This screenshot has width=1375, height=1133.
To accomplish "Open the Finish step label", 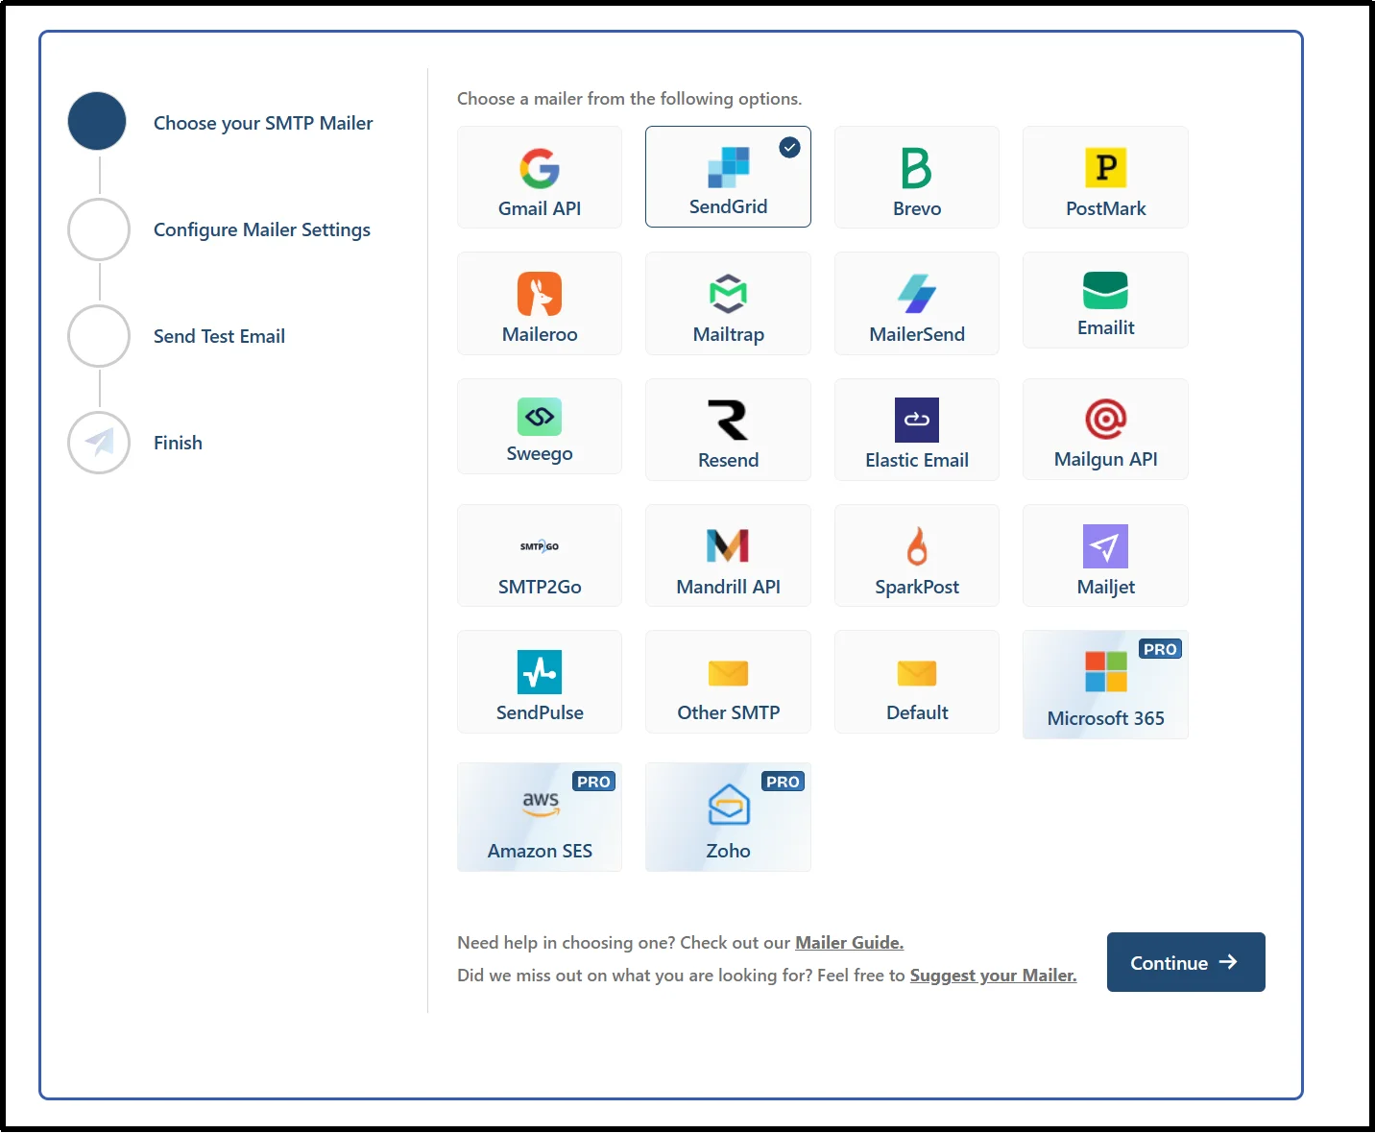I will [178, 443].
